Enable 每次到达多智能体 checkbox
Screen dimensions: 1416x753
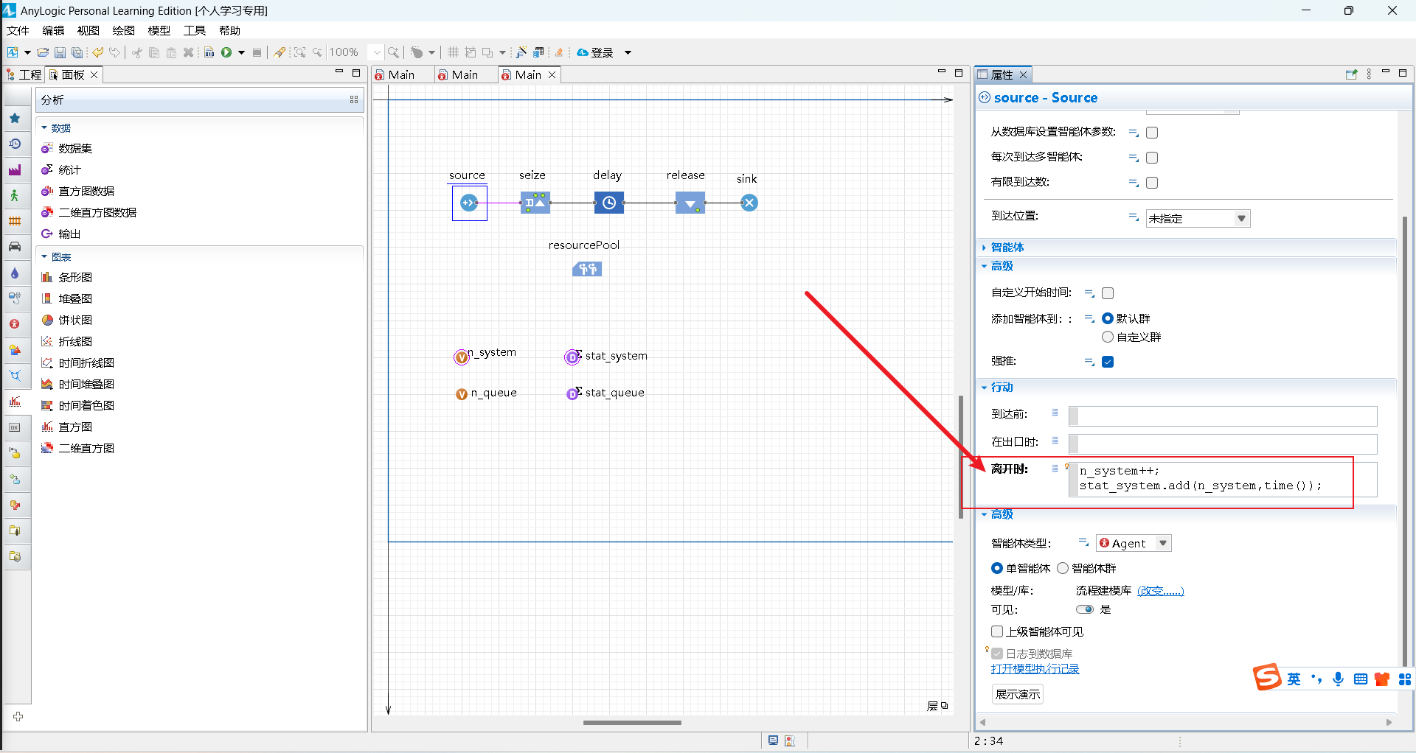pyautogui.click(x=1152, y=158)
